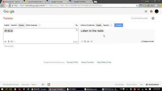162x91 pixels.
Task: Star this translation to phrasebook
Action: click(x=82, y=41)
